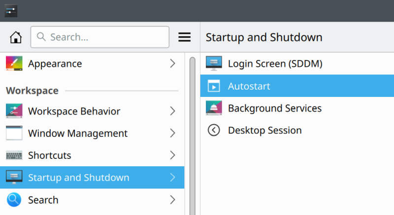Click the Workspace Behavior icon

click(14, 111)
